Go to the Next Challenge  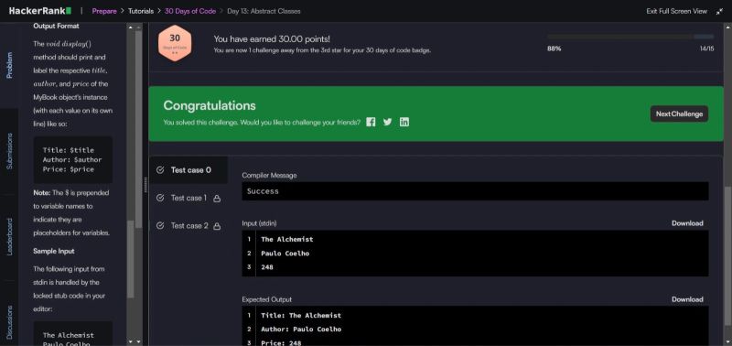tap(679, 114)
